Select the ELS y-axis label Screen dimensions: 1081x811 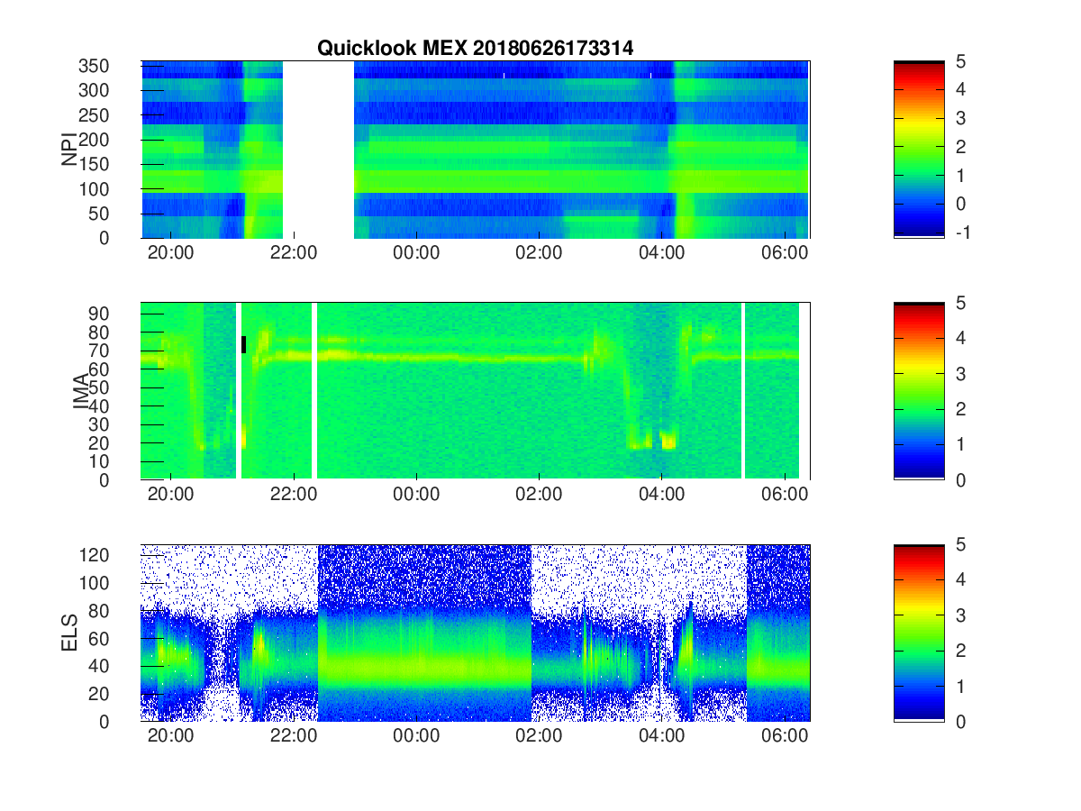tap(68, 633)
